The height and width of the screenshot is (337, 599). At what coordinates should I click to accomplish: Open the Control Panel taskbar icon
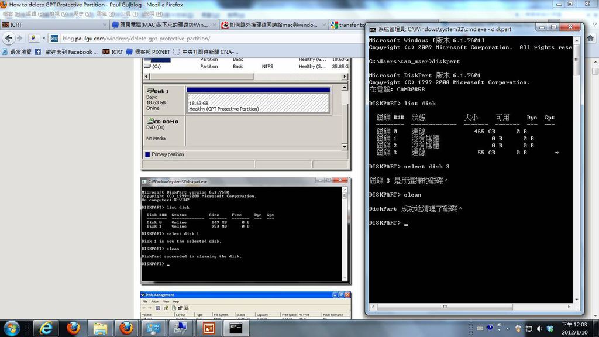tap(154, 328)
